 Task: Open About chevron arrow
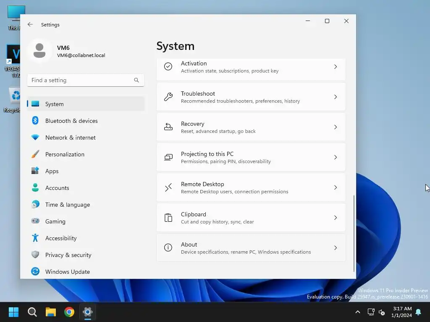[336, 247]
